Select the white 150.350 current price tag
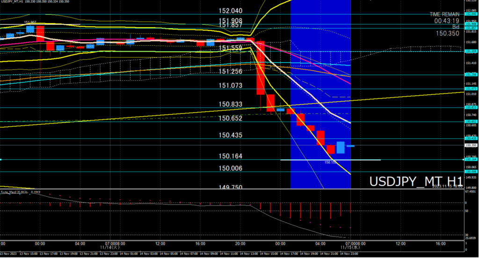 [x=471, y=145]
